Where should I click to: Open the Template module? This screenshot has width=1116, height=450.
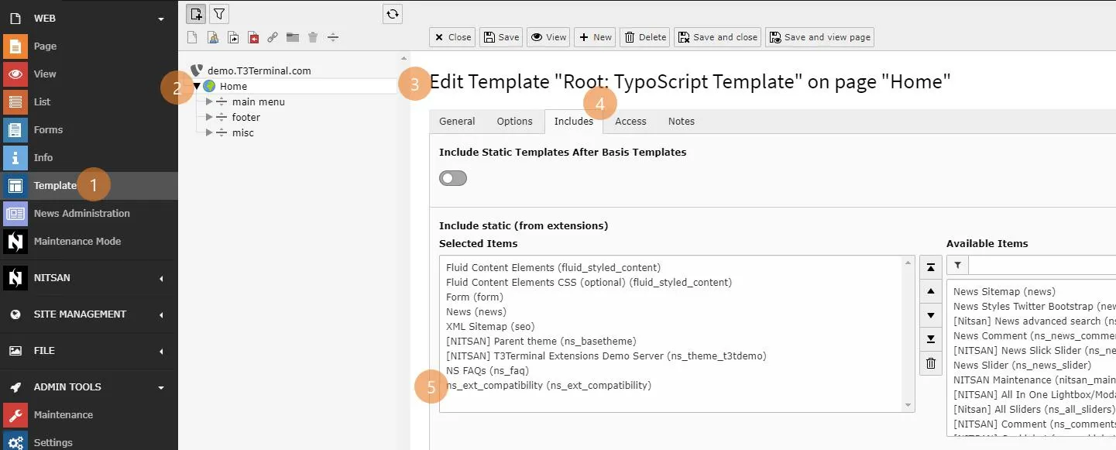click(89, 185)
